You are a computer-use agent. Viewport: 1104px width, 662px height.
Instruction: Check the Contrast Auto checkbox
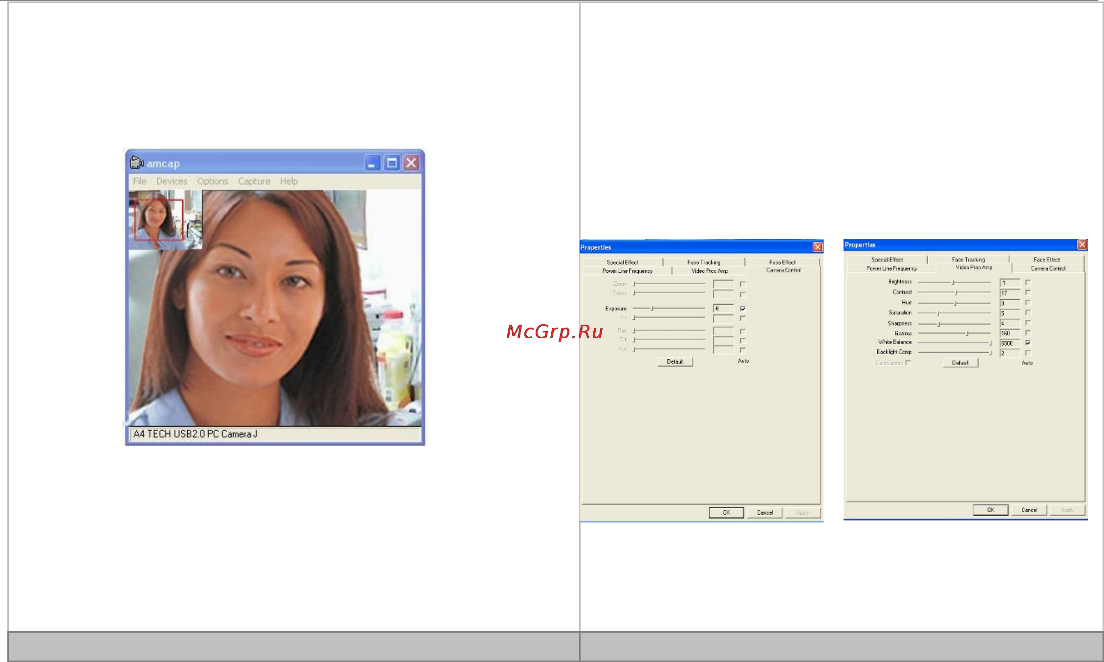1028,292
